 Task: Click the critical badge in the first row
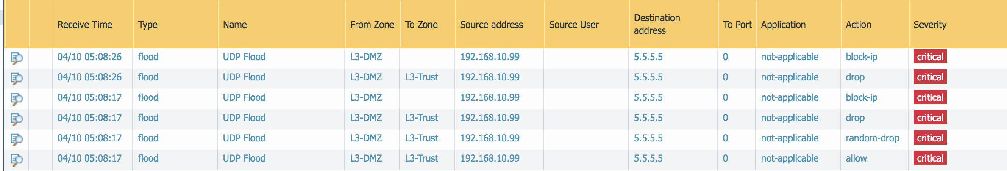930,57
